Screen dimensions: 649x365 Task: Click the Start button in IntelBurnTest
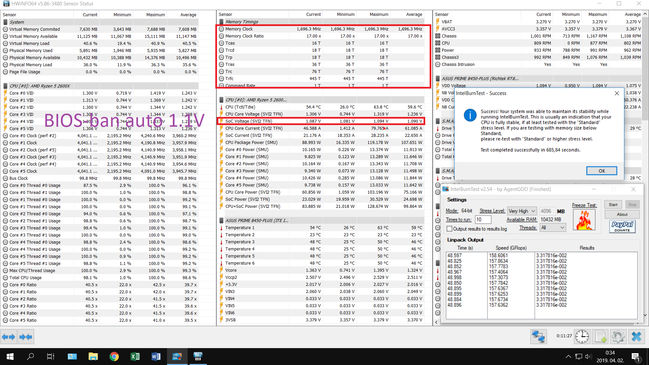[613, 204]
